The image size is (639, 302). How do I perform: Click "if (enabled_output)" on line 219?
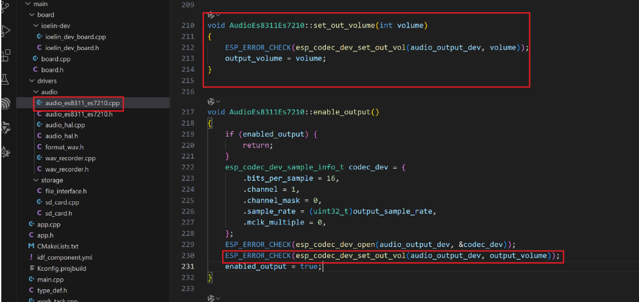point(266,134)
